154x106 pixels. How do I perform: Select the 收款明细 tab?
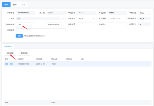click(8, 46)
